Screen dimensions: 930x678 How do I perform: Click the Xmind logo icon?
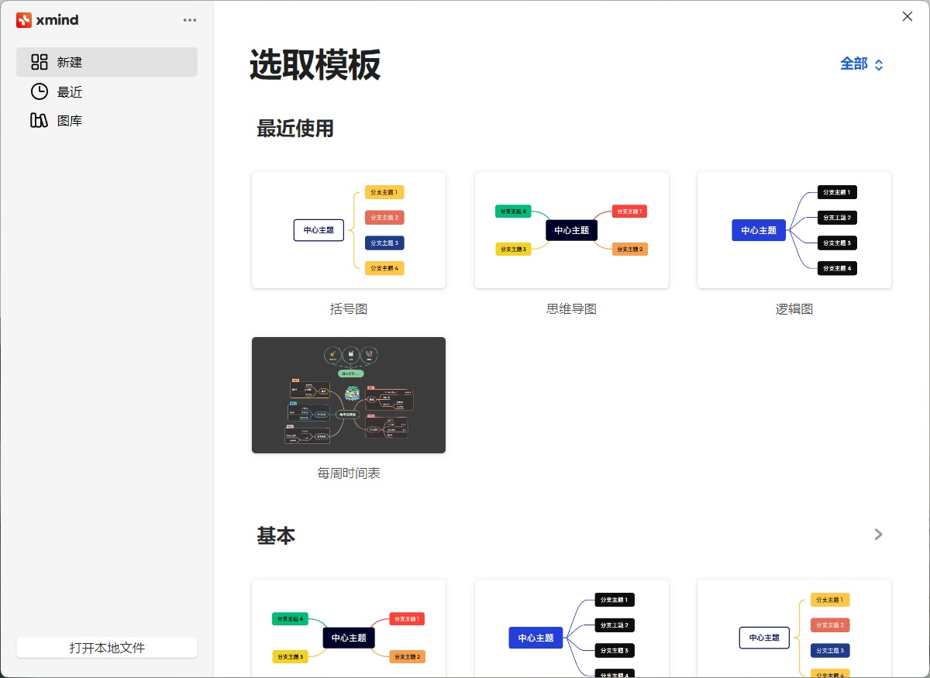coord(24,19)
